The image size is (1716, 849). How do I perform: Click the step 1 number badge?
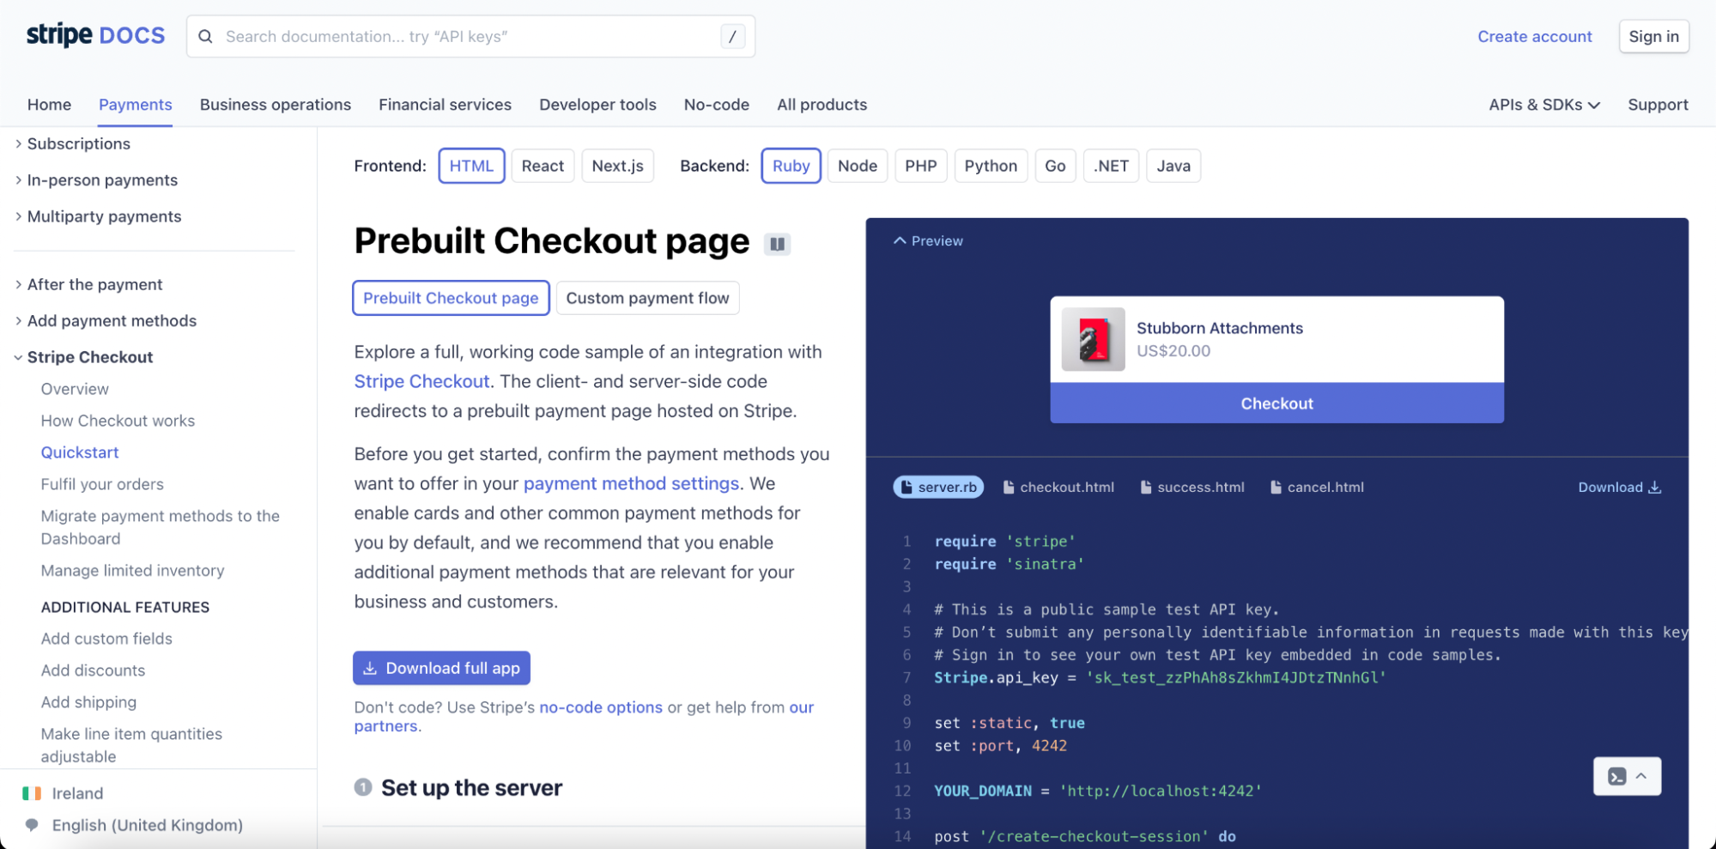[363, 787]
